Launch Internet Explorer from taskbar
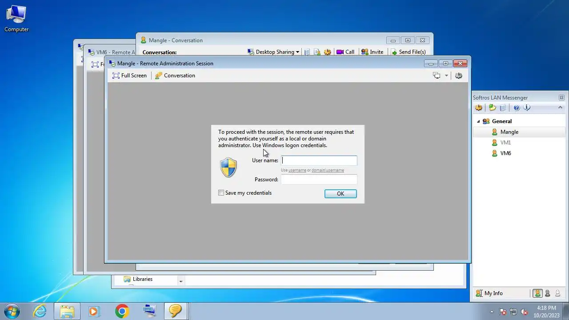Image resolution: width=569 pixels, height=320 pixels. click(40, 311)
